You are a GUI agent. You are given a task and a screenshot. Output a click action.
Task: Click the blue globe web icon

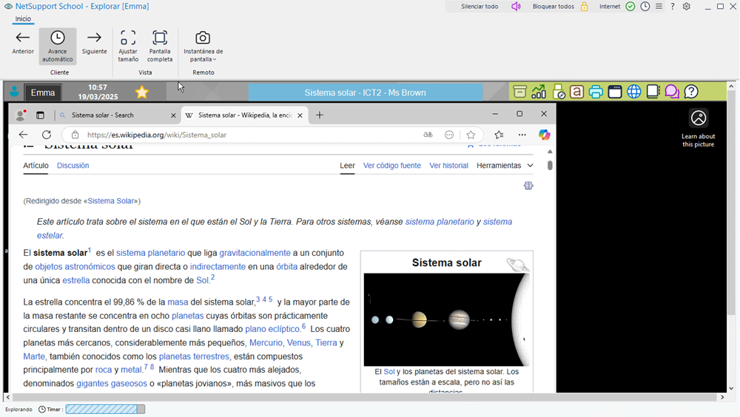(634, 92)
